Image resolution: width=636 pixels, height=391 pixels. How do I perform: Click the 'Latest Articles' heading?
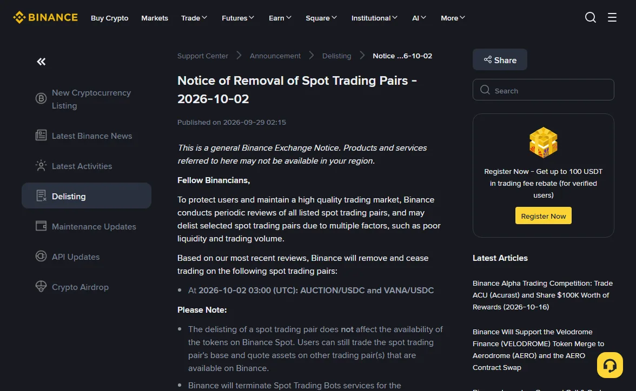(x=500, y=258)
